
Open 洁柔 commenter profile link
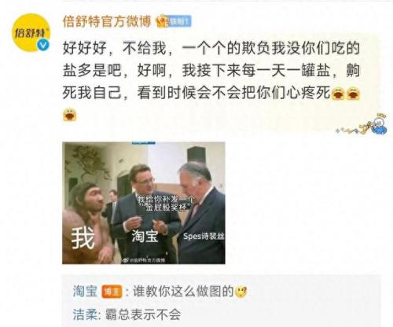tap(85, 314)
